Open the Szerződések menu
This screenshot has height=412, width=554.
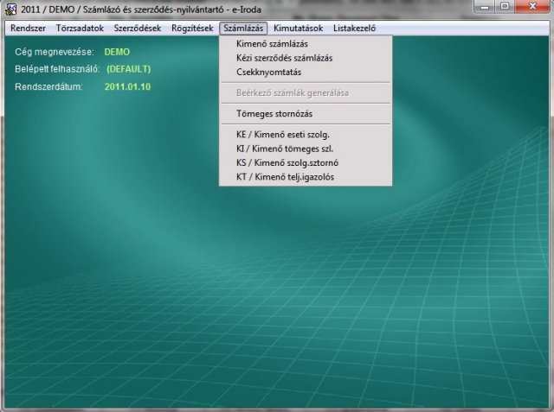click(x=138, y=29)
